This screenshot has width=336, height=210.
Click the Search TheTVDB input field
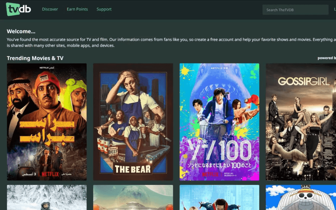tap(295, 10)
